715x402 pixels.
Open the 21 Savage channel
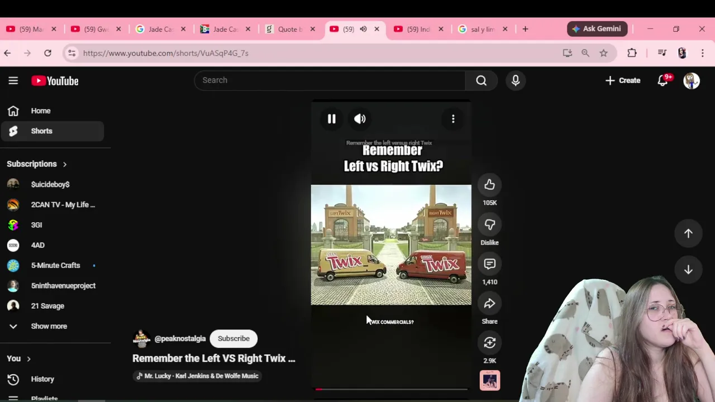pyautogui.click(x=52, y=306)
